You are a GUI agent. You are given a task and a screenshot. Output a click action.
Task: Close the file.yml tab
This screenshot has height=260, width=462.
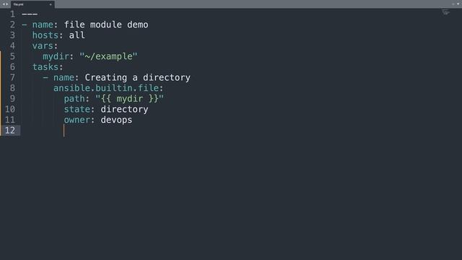click(51, 4)
